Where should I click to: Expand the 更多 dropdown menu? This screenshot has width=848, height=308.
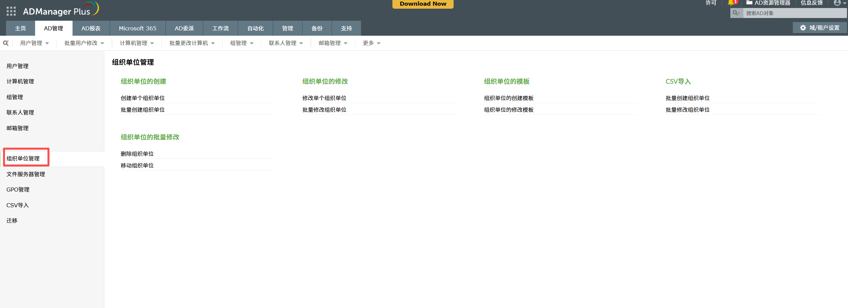pos(371,43)
